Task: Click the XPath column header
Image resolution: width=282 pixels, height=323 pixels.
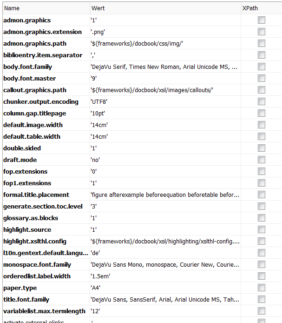Action: [x=262, y=8]
